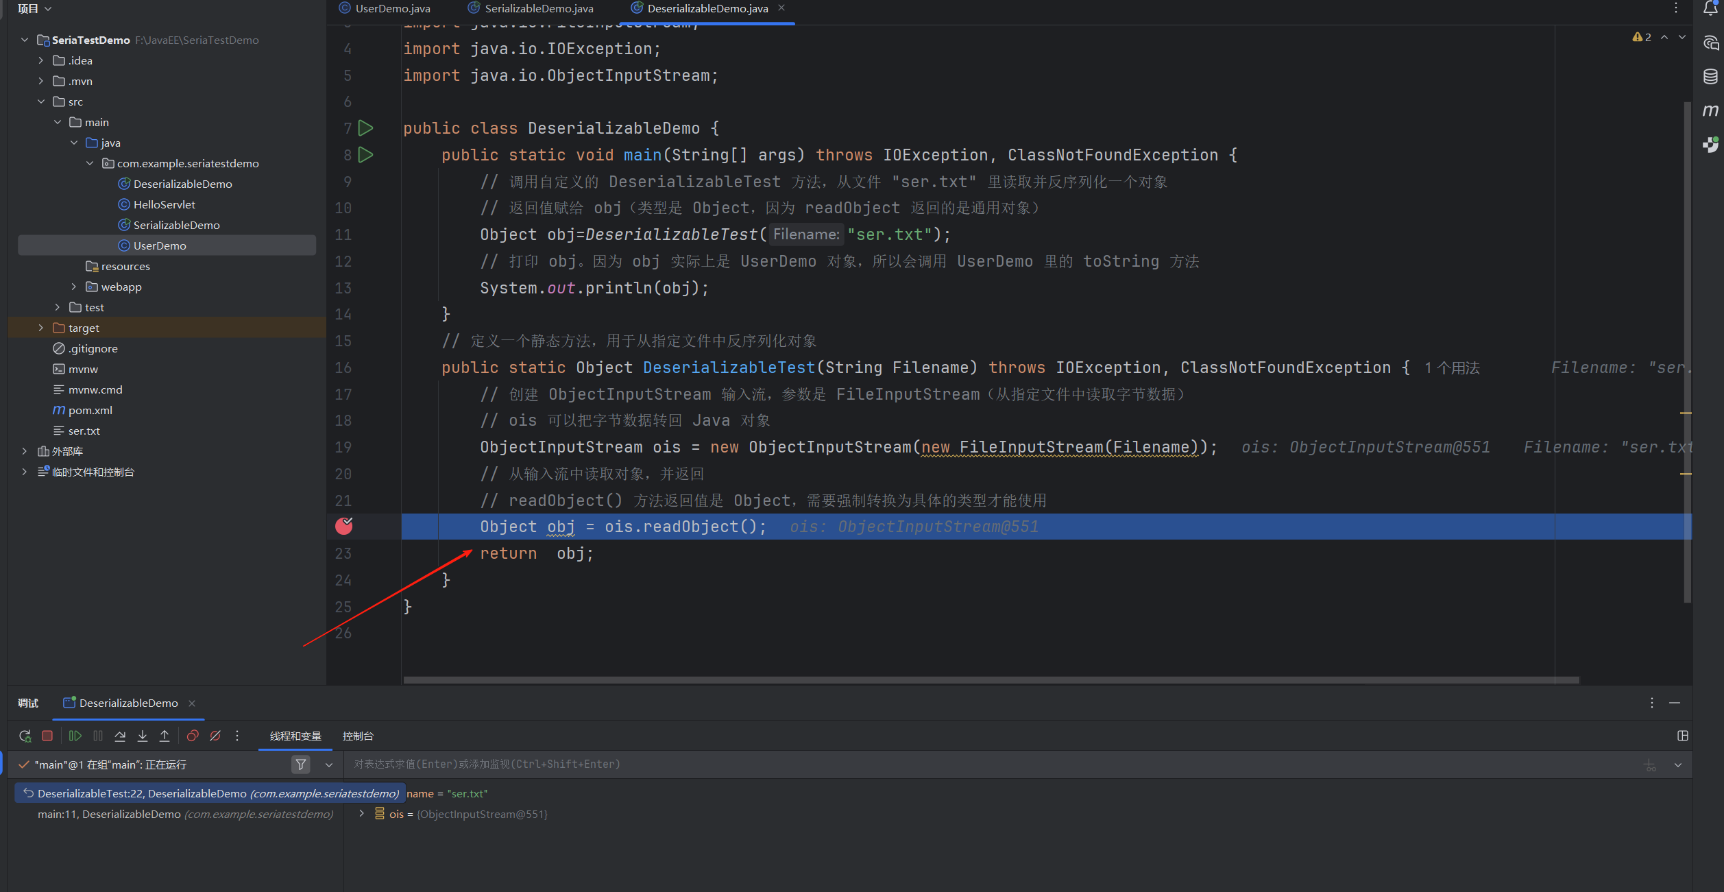
Task: Open View Breakpoints dialog
Action: point(193,736)
